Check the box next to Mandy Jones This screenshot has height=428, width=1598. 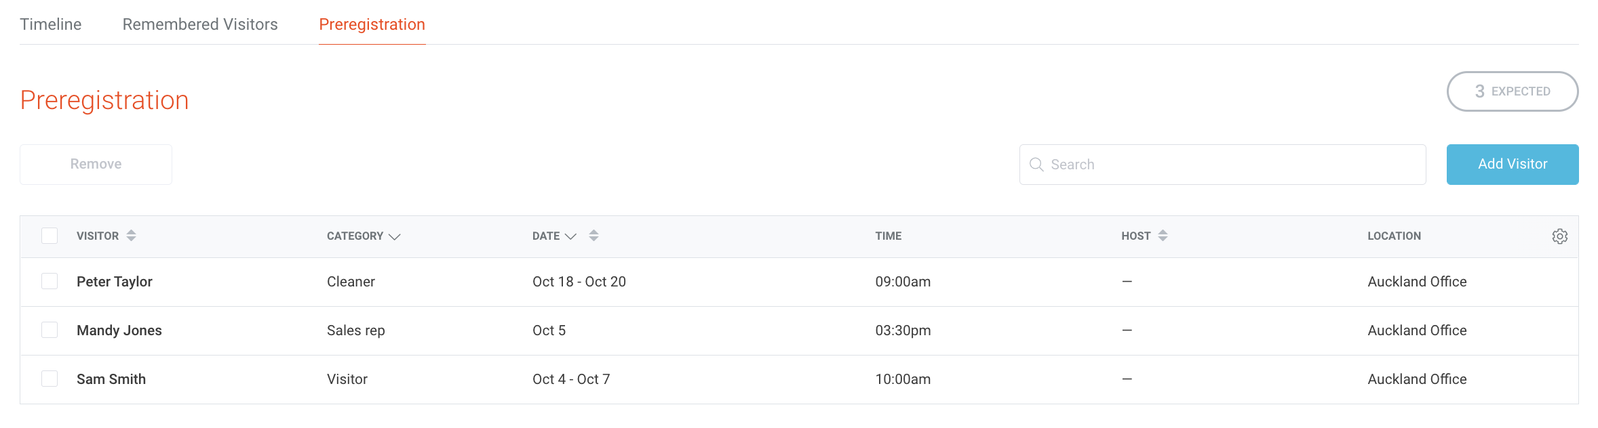tap(50, 330)
